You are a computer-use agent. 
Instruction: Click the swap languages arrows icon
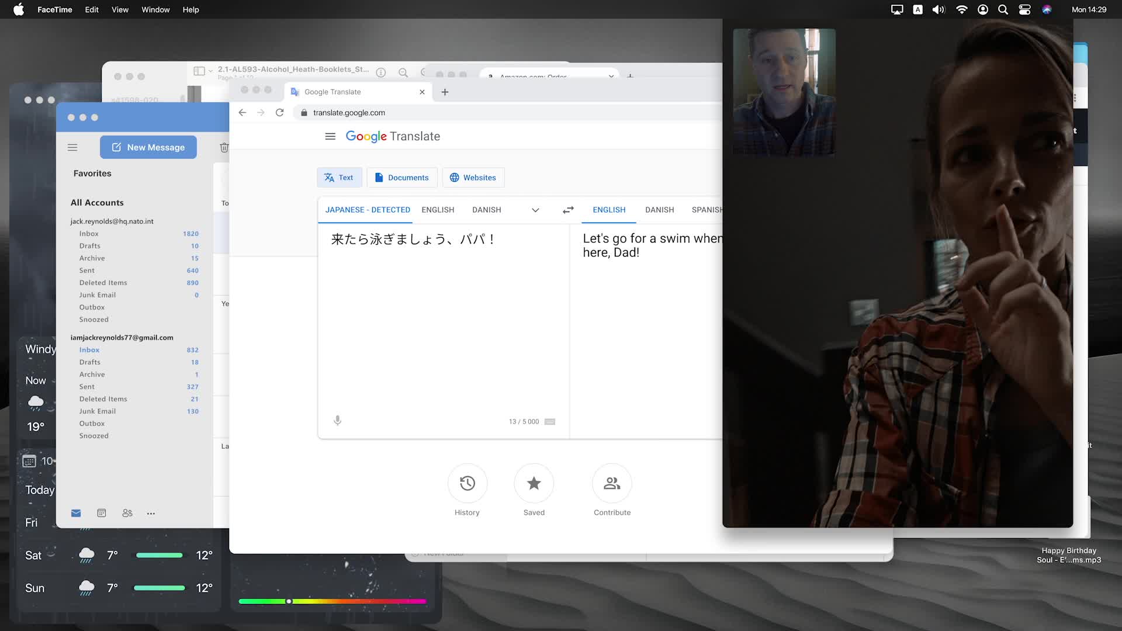(x=568, y=210)
